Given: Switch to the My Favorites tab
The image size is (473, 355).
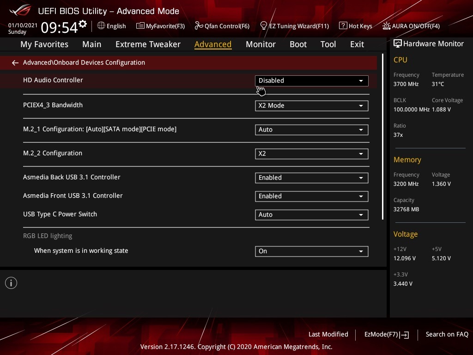Looking at the screenshot, I should [x=44, y=44].
